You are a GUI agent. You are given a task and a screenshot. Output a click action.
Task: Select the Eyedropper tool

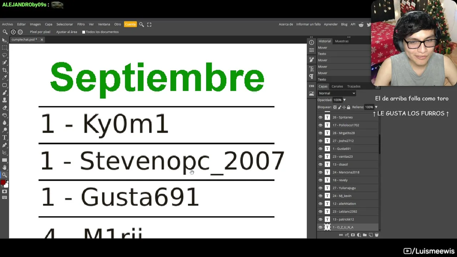pyautogui.click(x=4, y=78)
